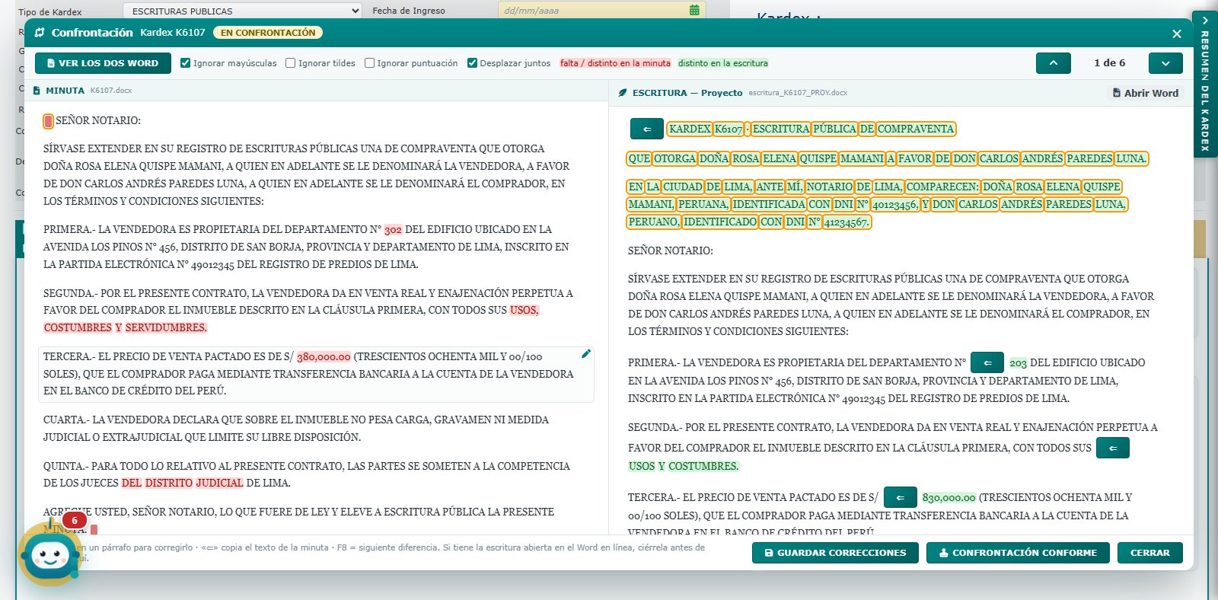The image size is (1218, 600).
Task: Enable the Ignorar puntuación checkbox
Action: [369, 63]
